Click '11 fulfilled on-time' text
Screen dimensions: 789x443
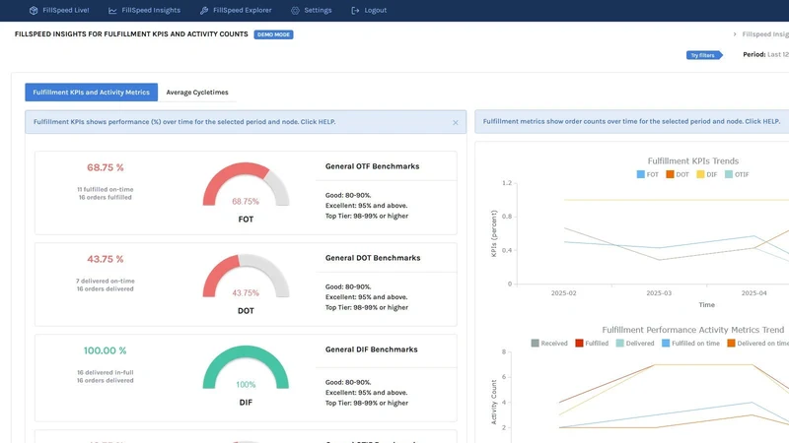click(106, 189)
